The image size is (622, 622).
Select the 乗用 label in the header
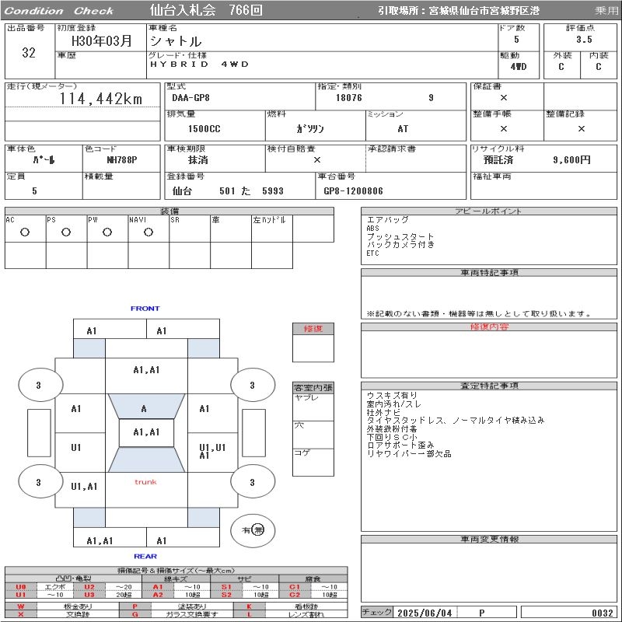point(606,11)
